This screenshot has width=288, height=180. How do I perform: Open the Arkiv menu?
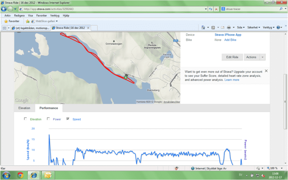tap(8, 15)
